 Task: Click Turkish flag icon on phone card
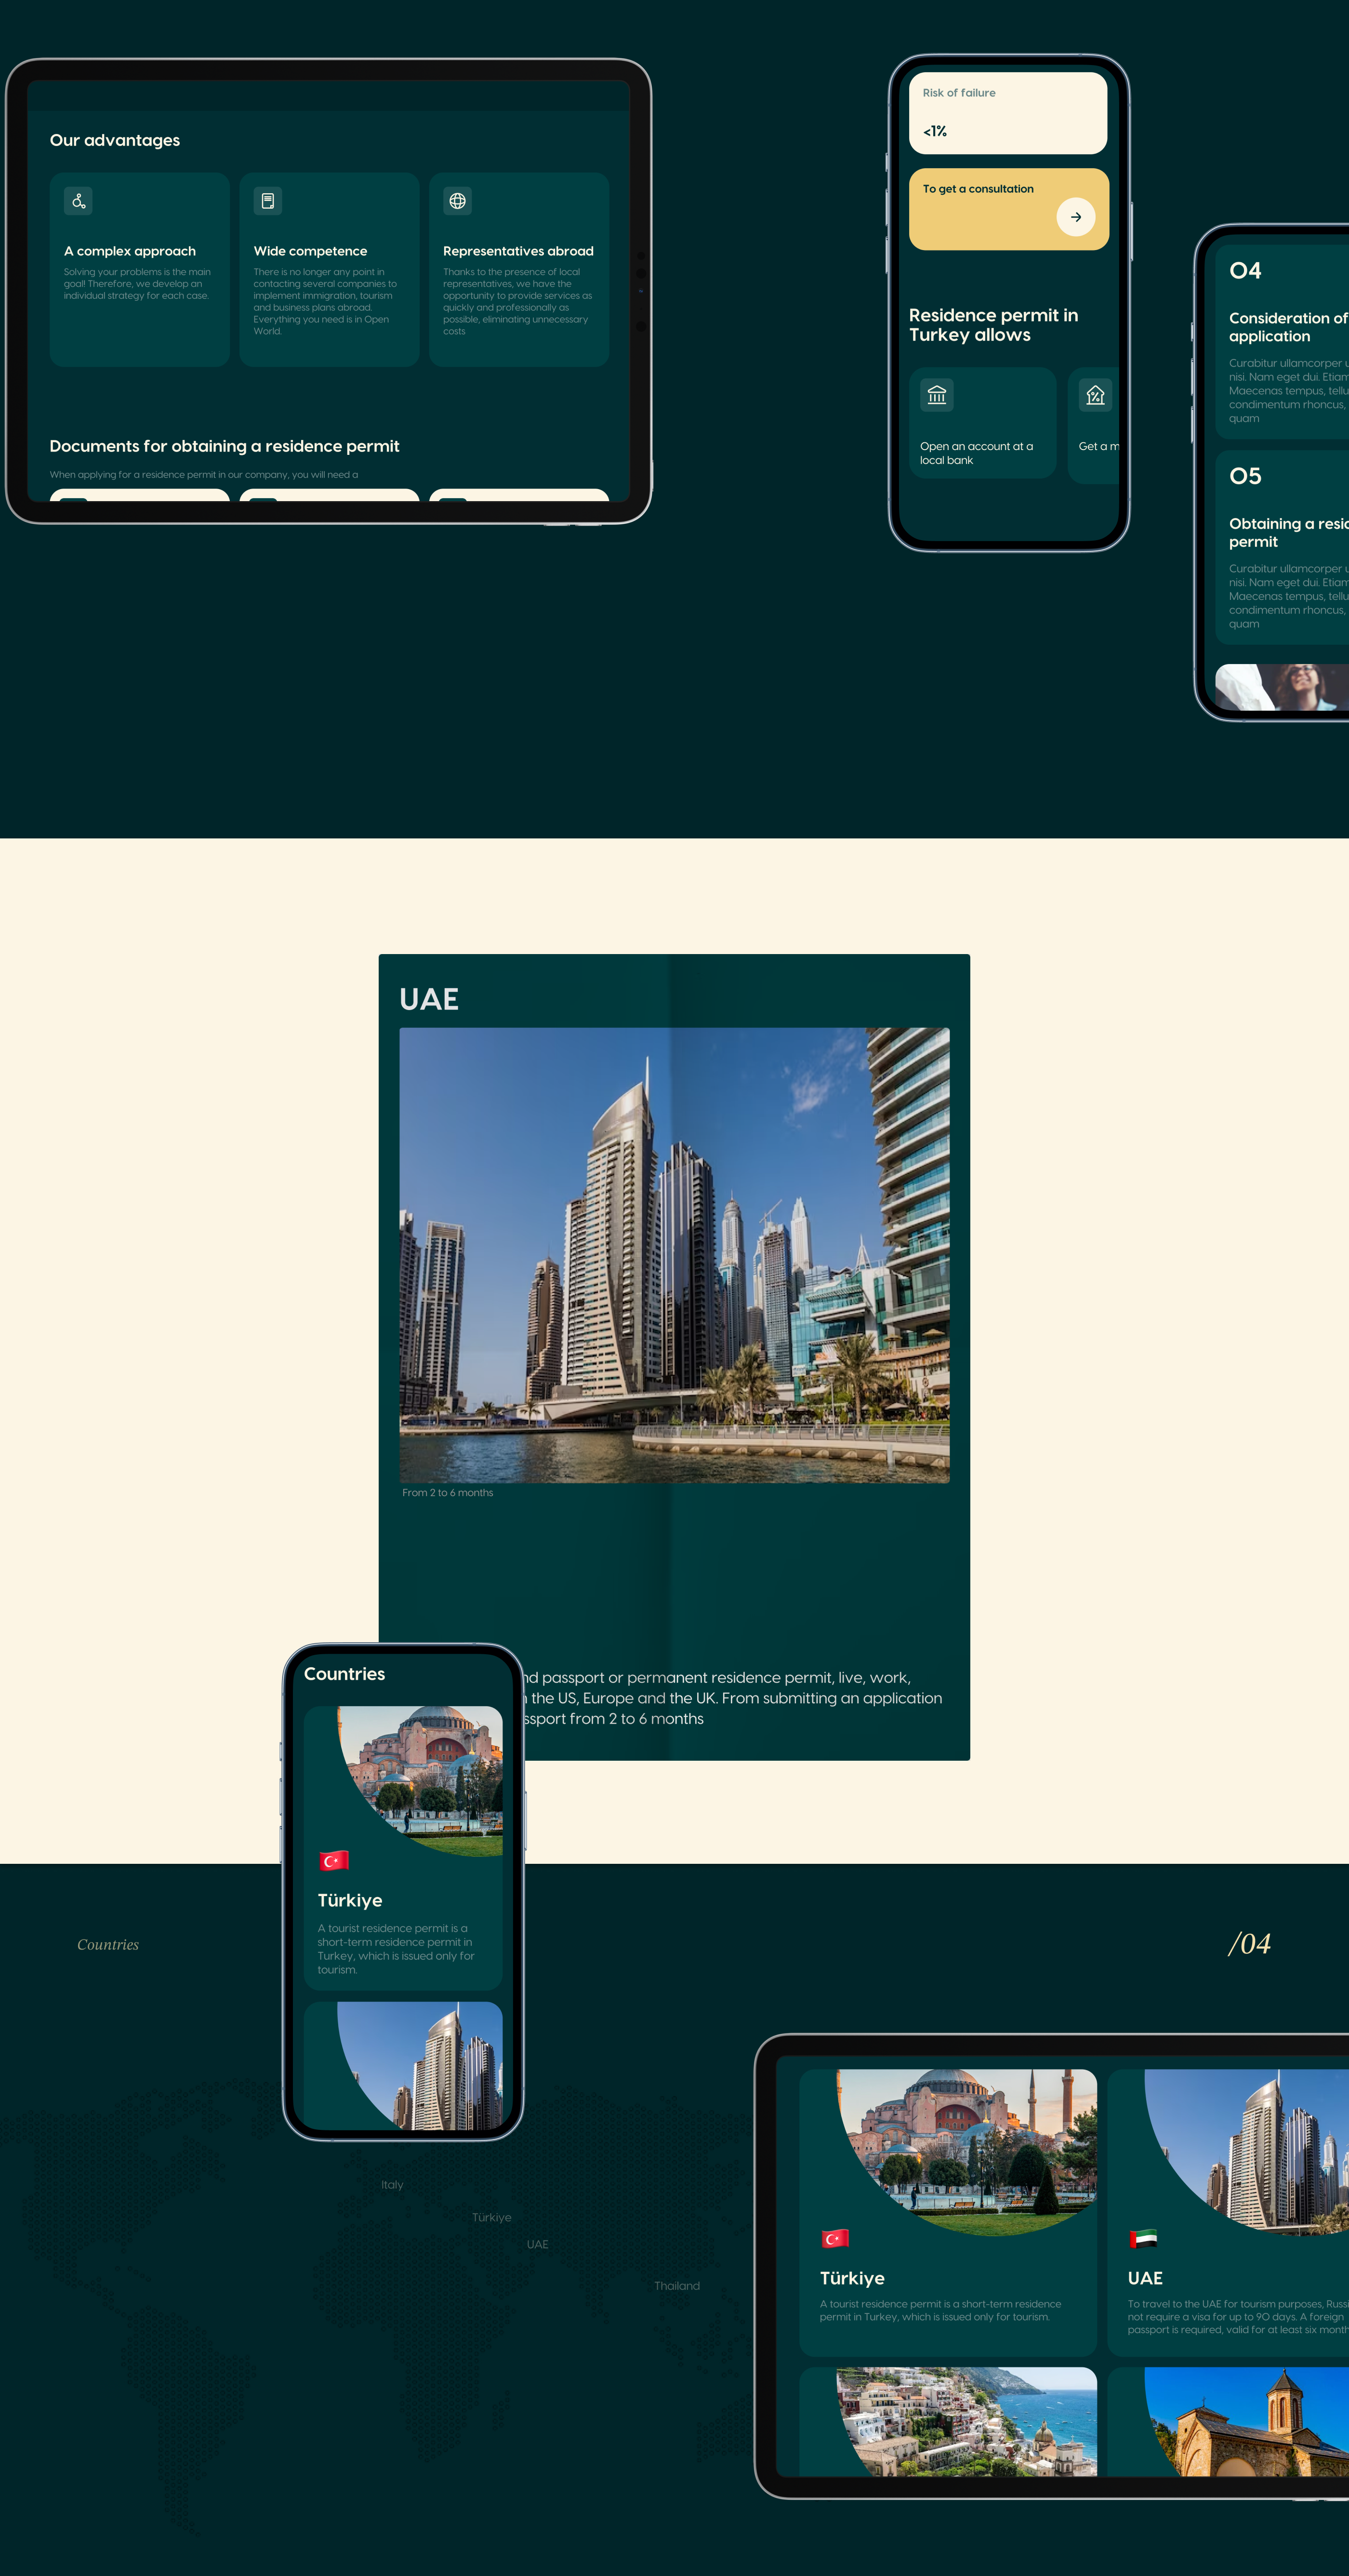[334, 1860]
